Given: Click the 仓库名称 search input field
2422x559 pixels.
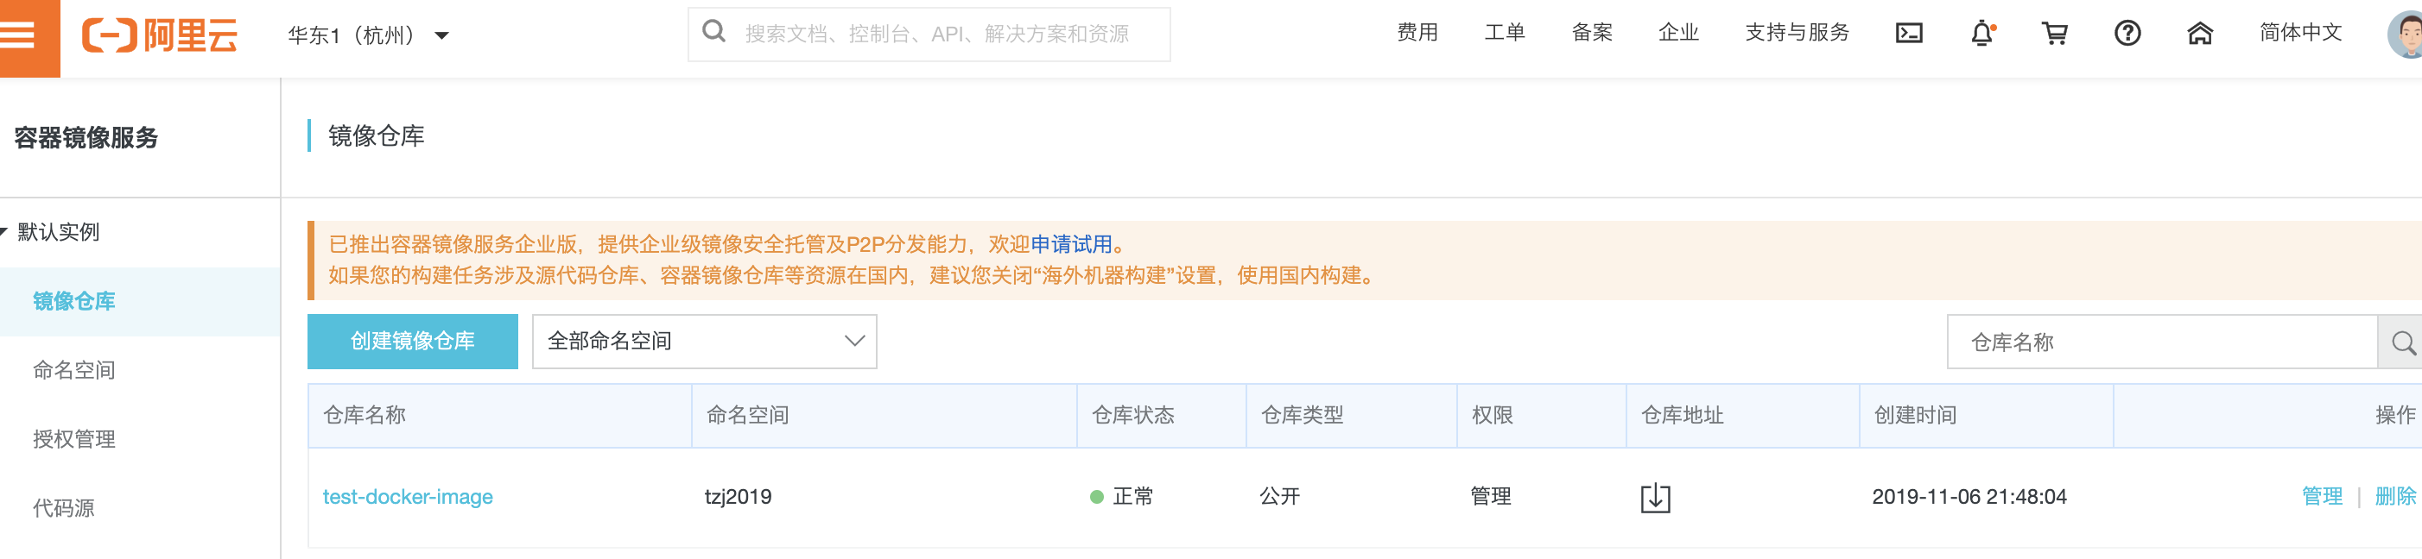Looking at the screenshot, I should (2160, 343).
